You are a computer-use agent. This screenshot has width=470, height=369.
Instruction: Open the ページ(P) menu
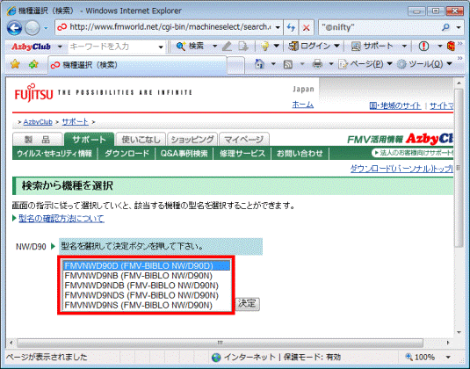[365, 64]
